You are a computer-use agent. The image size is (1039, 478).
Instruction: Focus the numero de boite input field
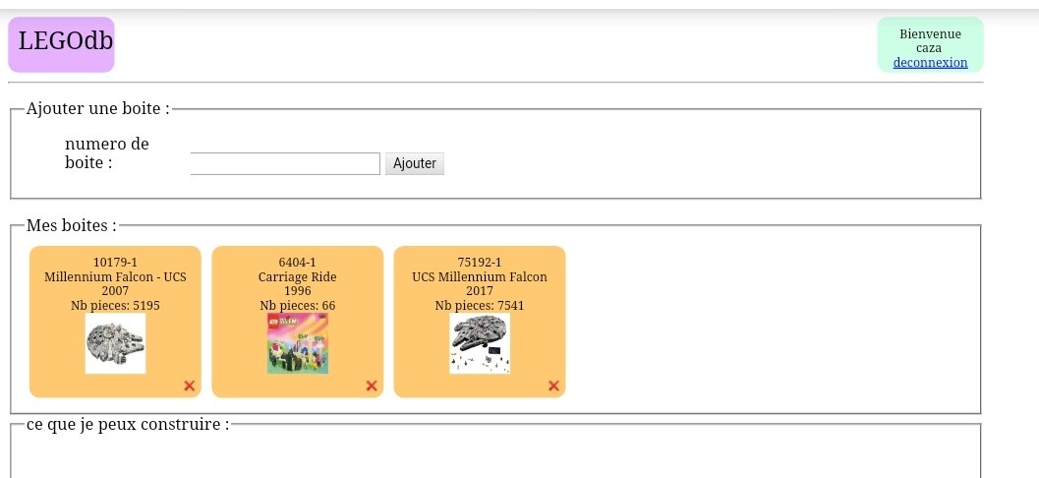click(x=285, y=163)
